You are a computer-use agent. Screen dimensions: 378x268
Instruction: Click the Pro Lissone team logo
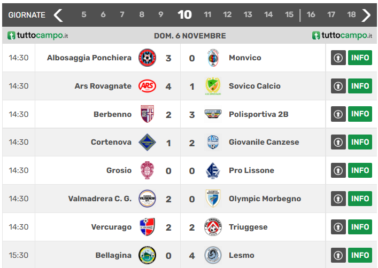click(x=213, y=170)
